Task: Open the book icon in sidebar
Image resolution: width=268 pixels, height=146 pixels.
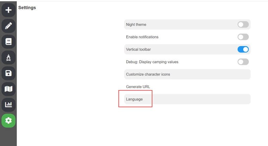Action: point(8,41)
